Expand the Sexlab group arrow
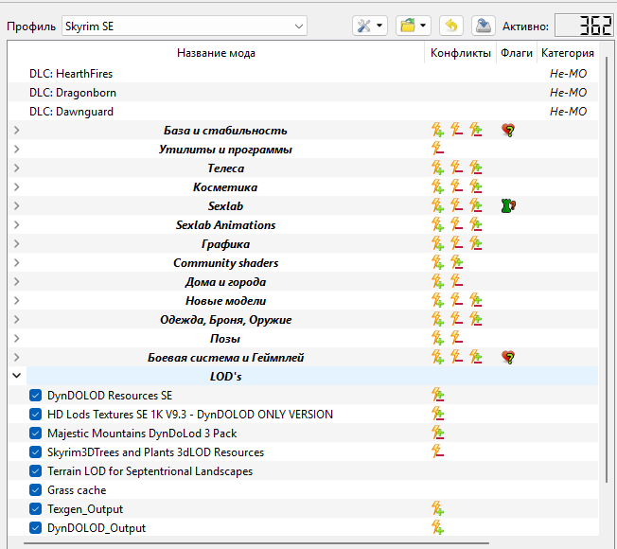 tap(16, 205)
